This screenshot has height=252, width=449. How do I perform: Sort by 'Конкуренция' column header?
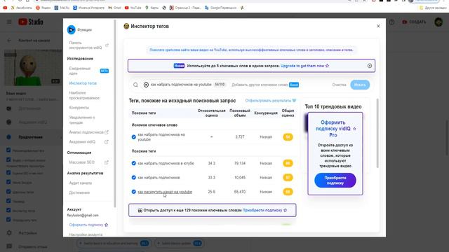[x=266, y=113]
